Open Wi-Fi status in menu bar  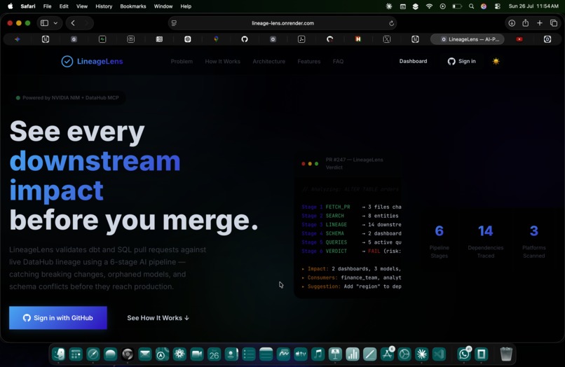click(429, 6)
